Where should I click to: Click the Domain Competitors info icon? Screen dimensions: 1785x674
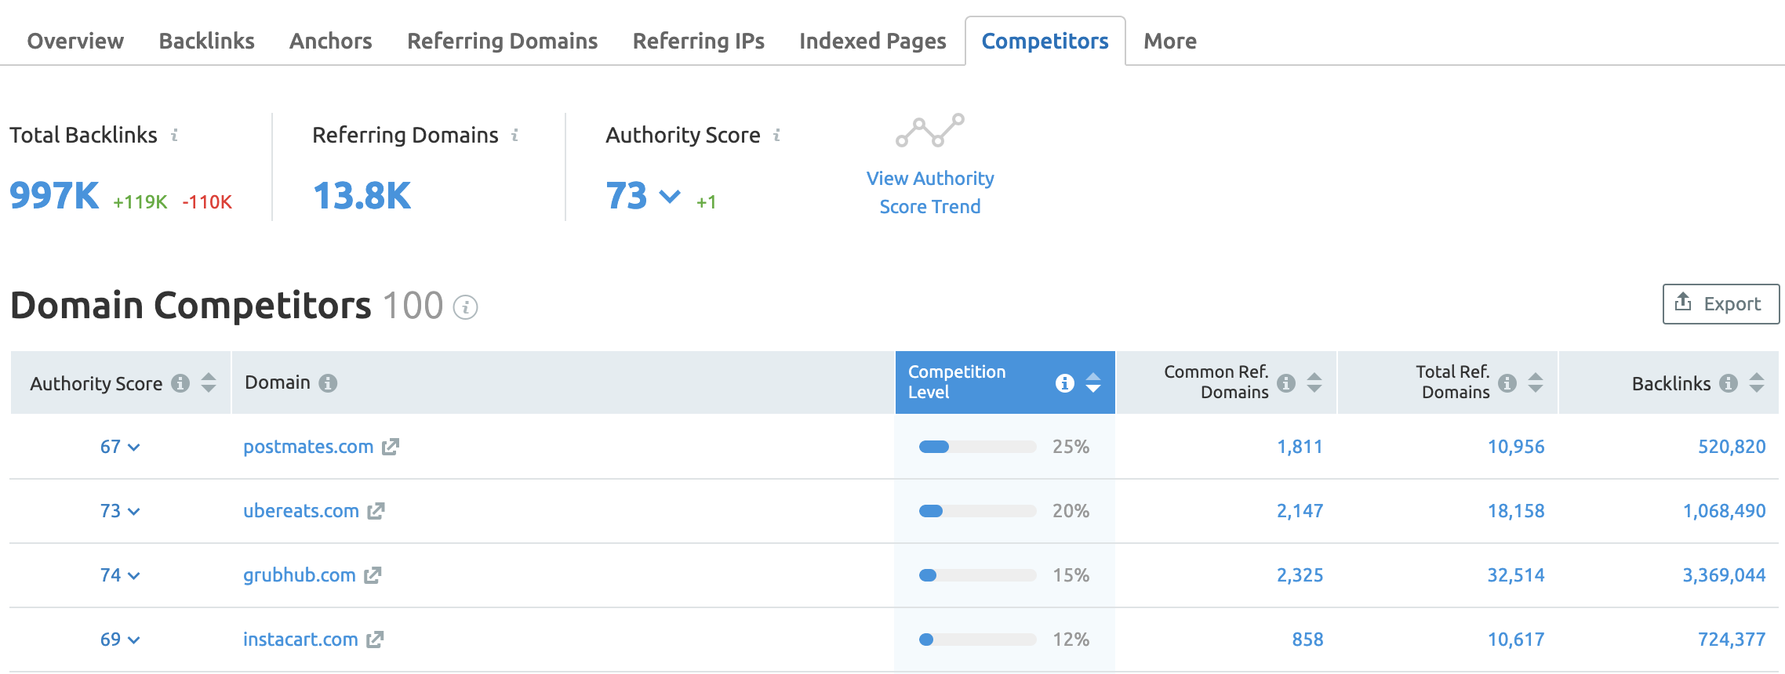point(466,307)
